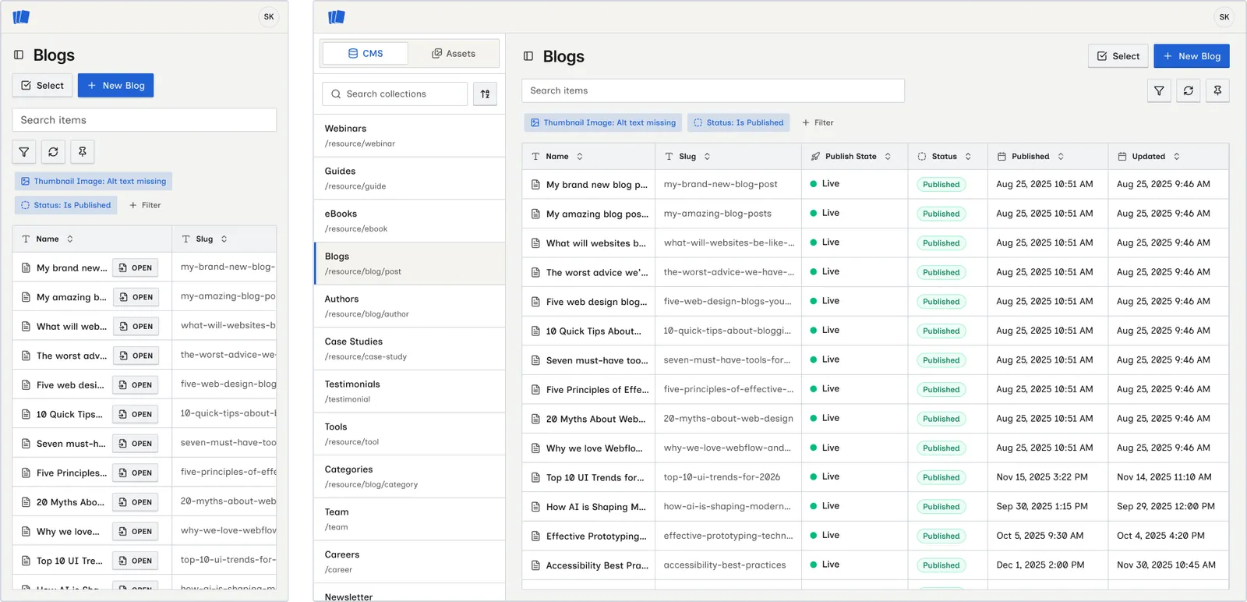This screenshot has width=1247, height=602.
Task: Toggle sidebar icon beside Blogs in narrow window
Action: 19,55
